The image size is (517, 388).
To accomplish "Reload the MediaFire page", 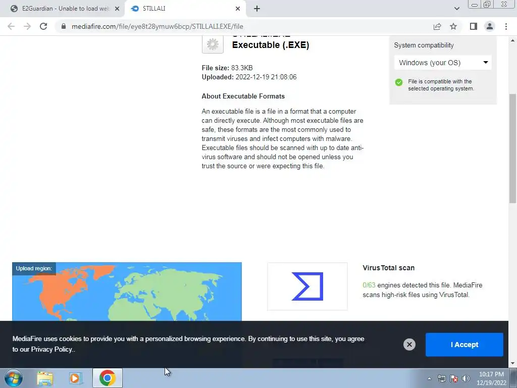I will 43,26.
